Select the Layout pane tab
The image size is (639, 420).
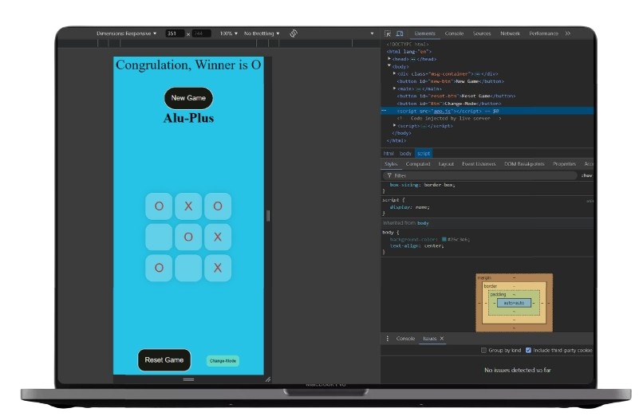pos(446,164)
